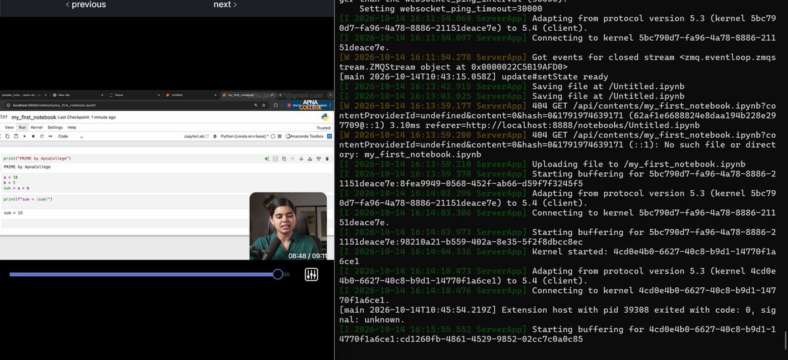788x360 pixels.
Task: Open the JupyterLab link in toolbar
Action: pyautogui.click(x=197, y=136)
